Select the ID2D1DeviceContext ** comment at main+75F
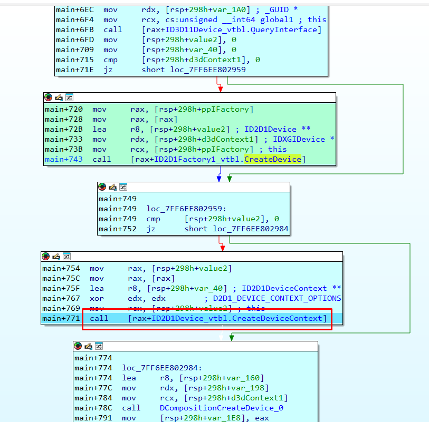This screenshot has width=429, height=422. coord(291,288)
